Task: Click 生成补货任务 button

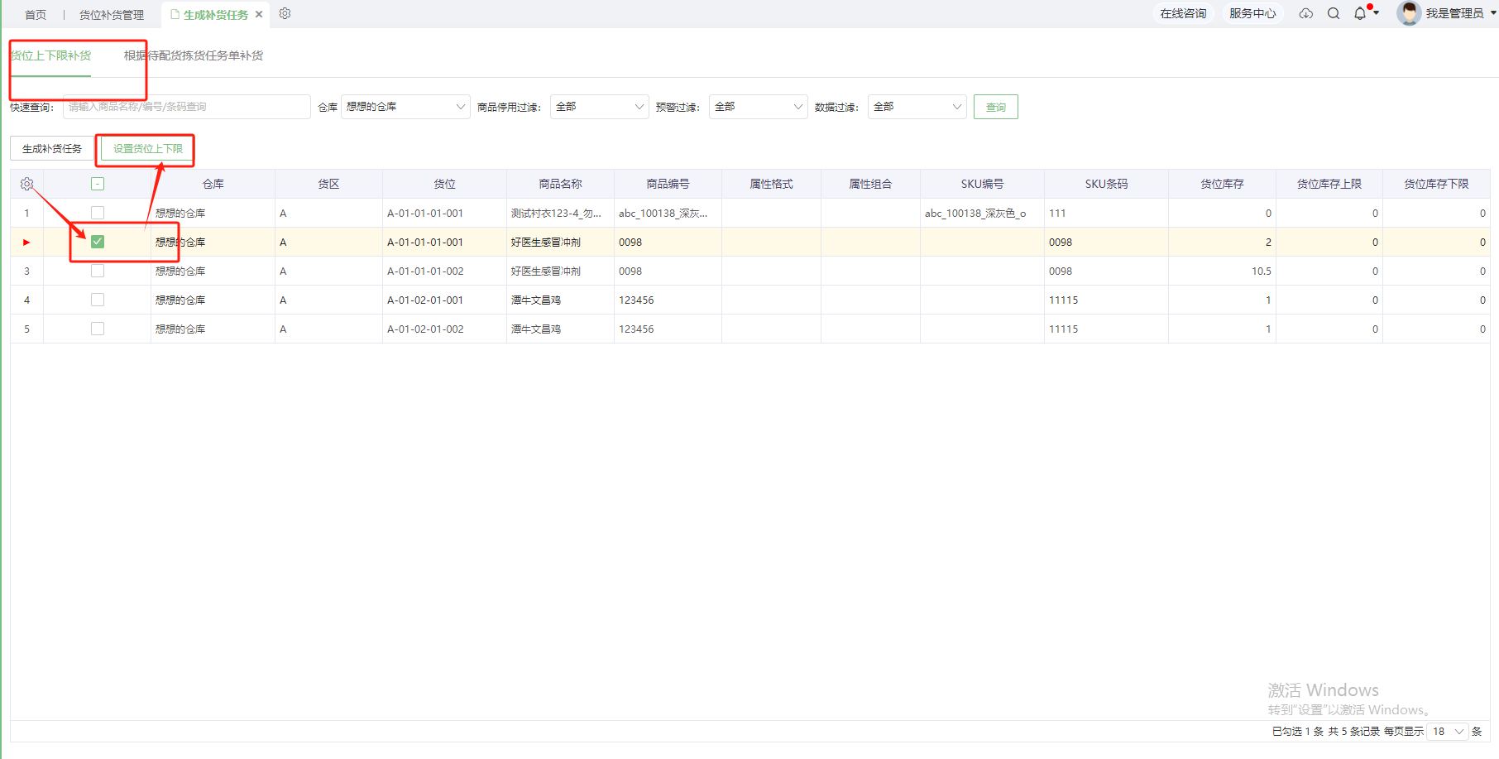Action: pyautogui.click(x=52, y=148)
